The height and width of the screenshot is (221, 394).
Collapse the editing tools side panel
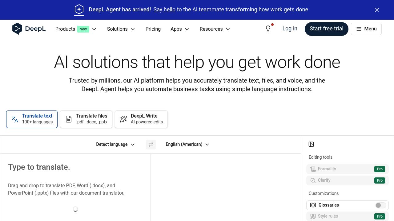tap(311, 144)
